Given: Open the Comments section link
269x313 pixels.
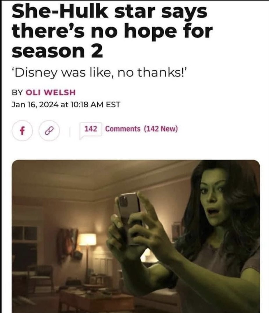Looking at the screenshot, I should 123,129.
